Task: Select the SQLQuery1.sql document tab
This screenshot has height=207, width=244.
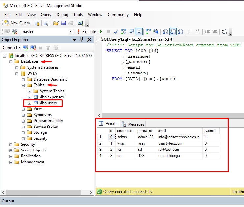Action: click(136, 39)
